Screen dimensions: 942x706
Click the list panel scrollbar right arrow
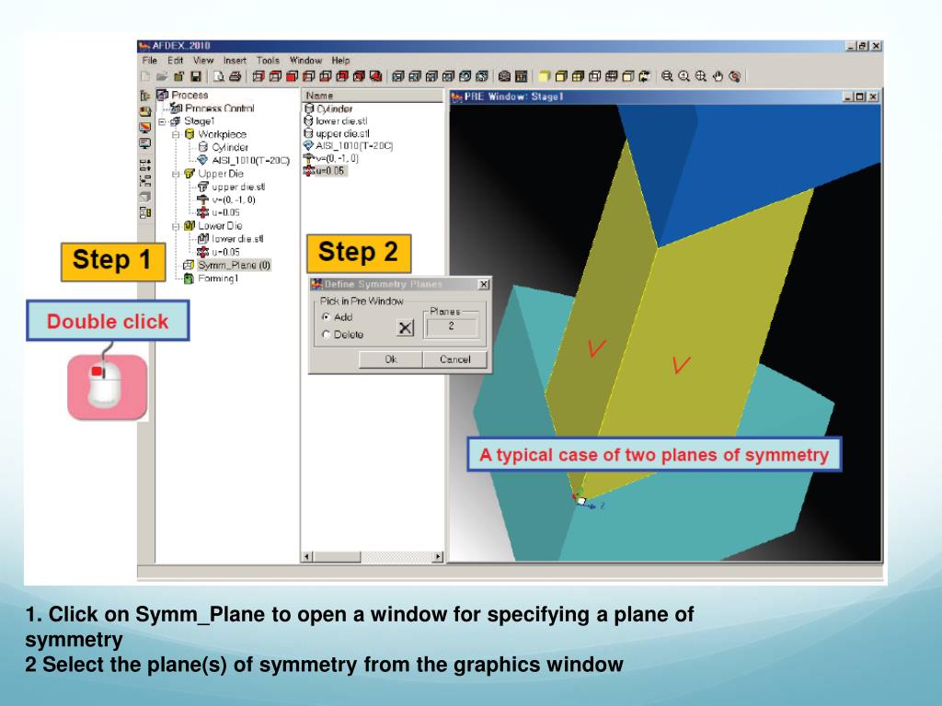pos(438,556)
